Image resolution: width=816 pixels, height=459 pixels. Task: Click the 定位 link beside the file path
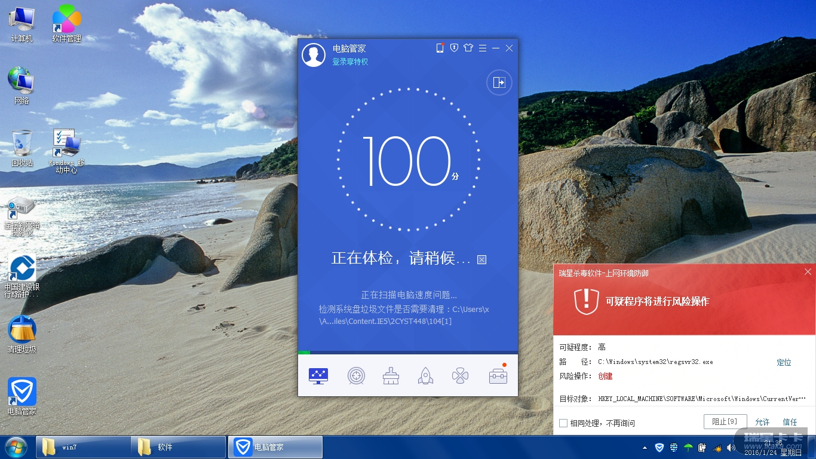784,362
